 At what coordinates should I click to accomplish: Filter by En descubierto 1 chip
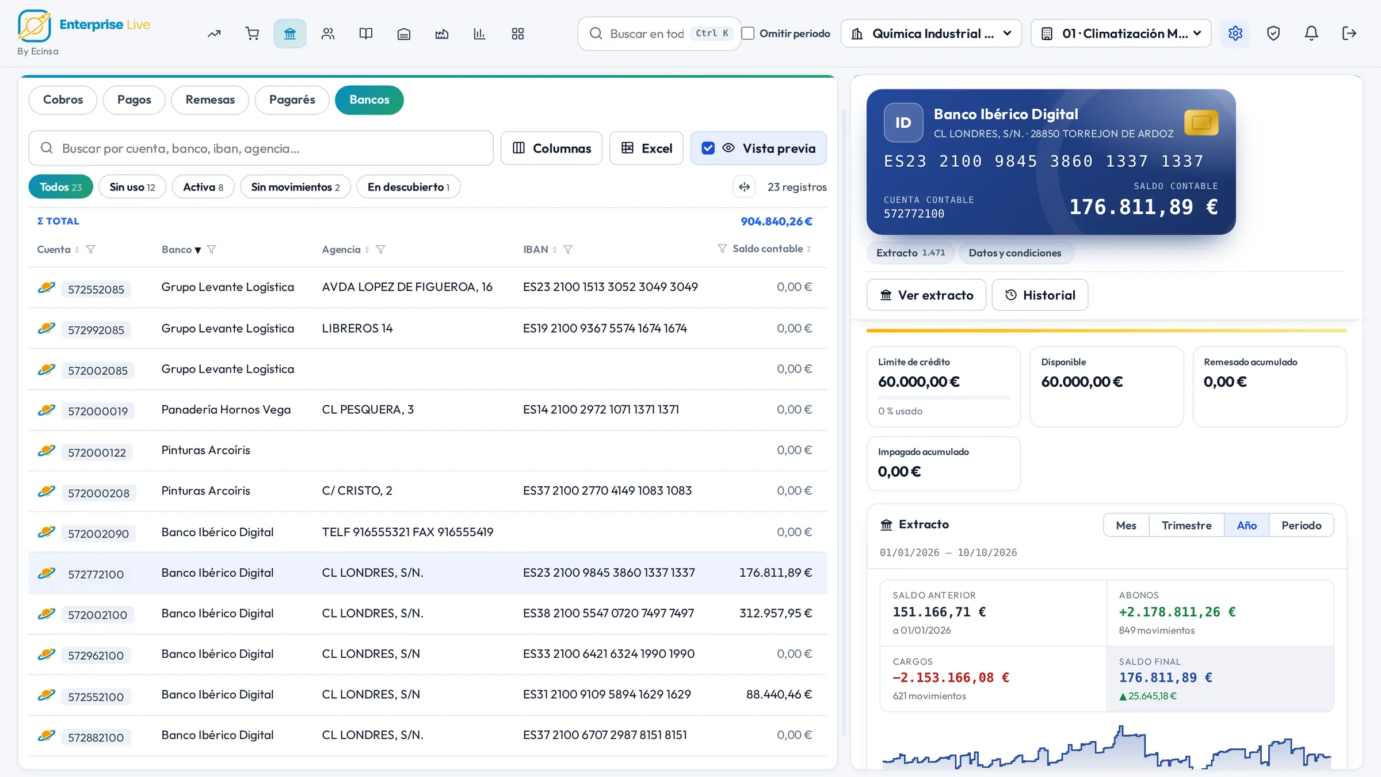(x=409, y=187)
